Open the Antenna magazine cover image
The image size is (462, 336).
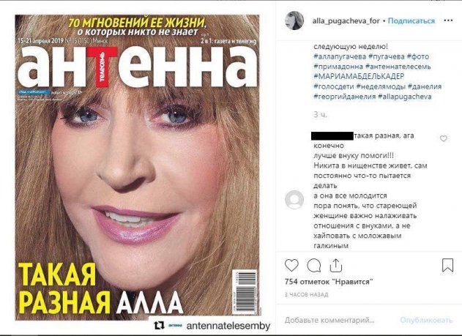(x=138, y=167)
